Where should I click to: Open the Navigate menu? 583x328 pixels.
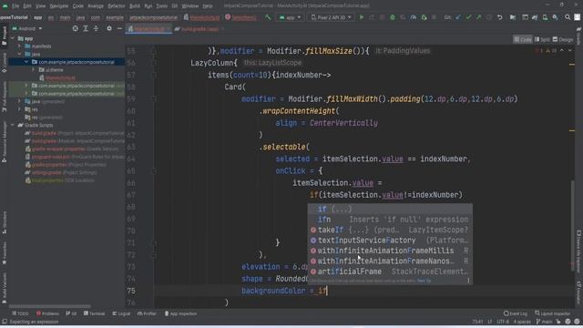(x=59, y=6)
